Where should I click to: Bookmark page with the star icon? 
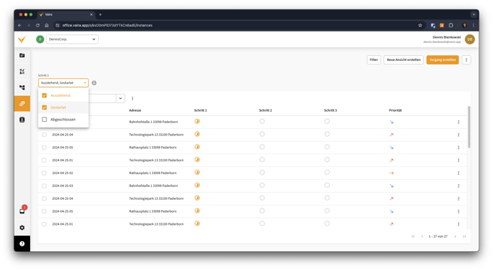point(420,26)
